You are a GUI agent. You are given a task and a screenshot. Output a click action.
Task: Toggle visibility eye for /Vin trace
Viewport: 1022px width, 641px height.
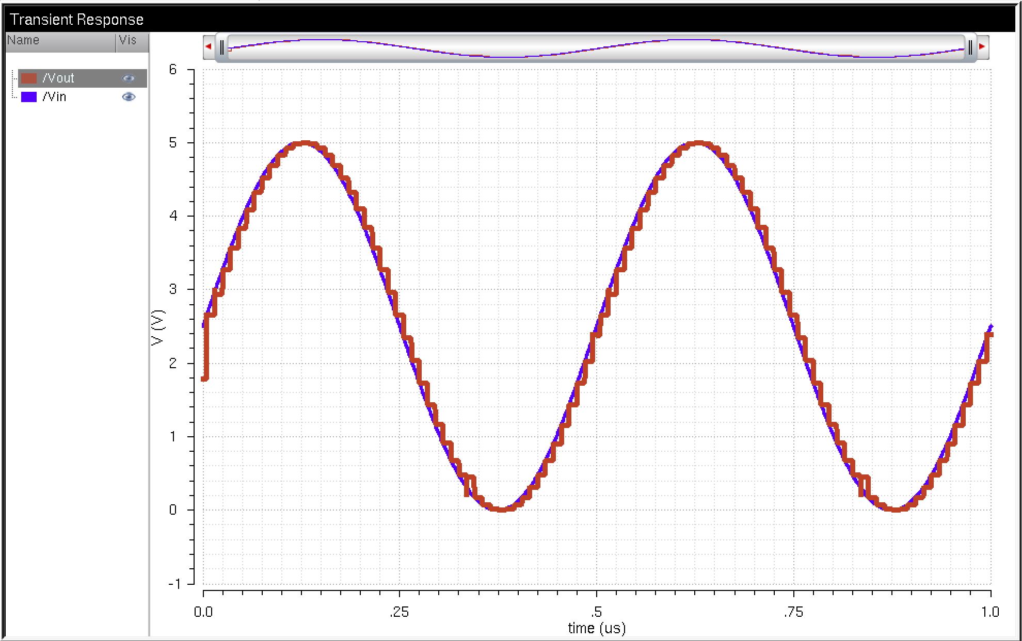click(129, 97)
